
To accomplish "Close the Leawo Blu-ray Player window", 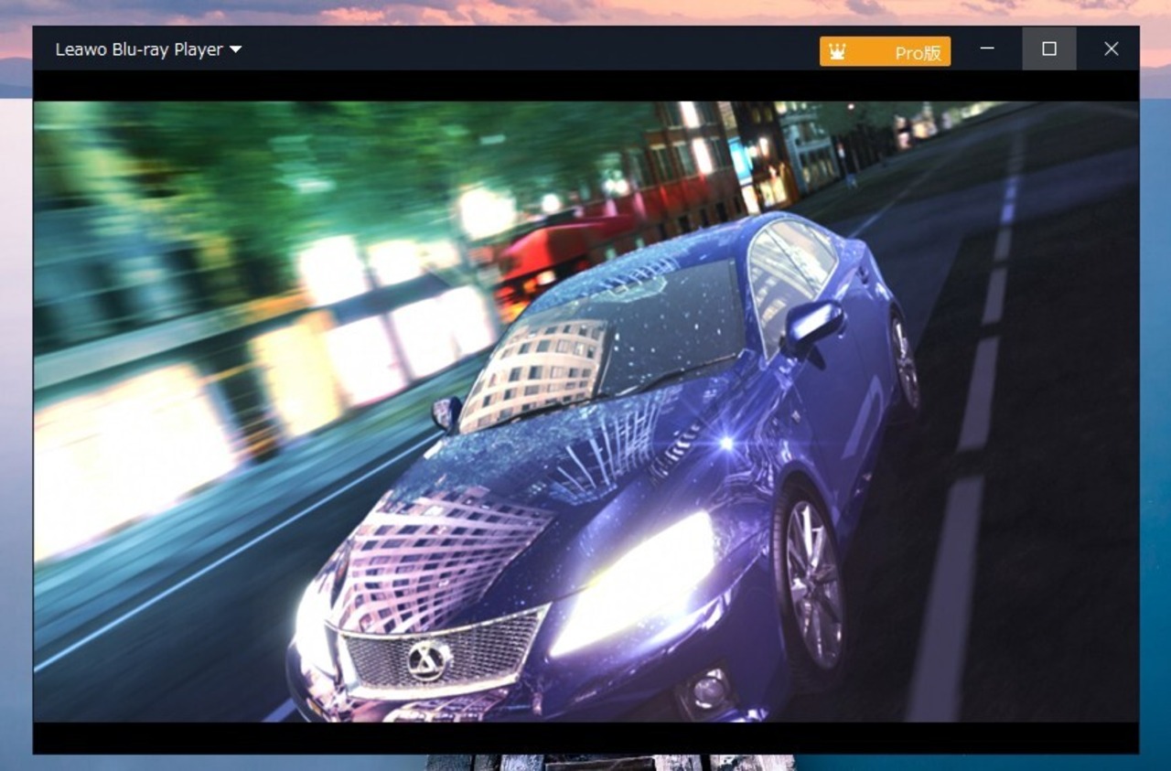I will [1111, 49].
